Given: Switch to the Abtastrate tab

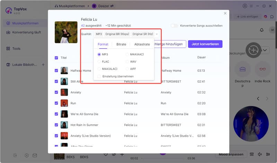Looking at the screenshot, I should tap(142, 44).
